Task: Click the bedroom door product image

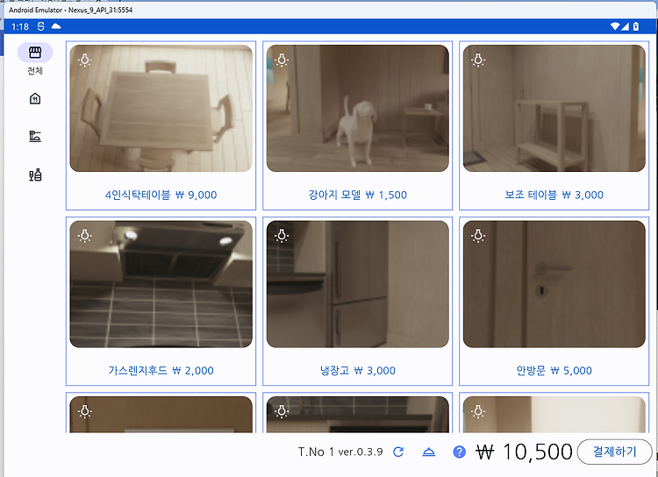Action: coord(554,284)
